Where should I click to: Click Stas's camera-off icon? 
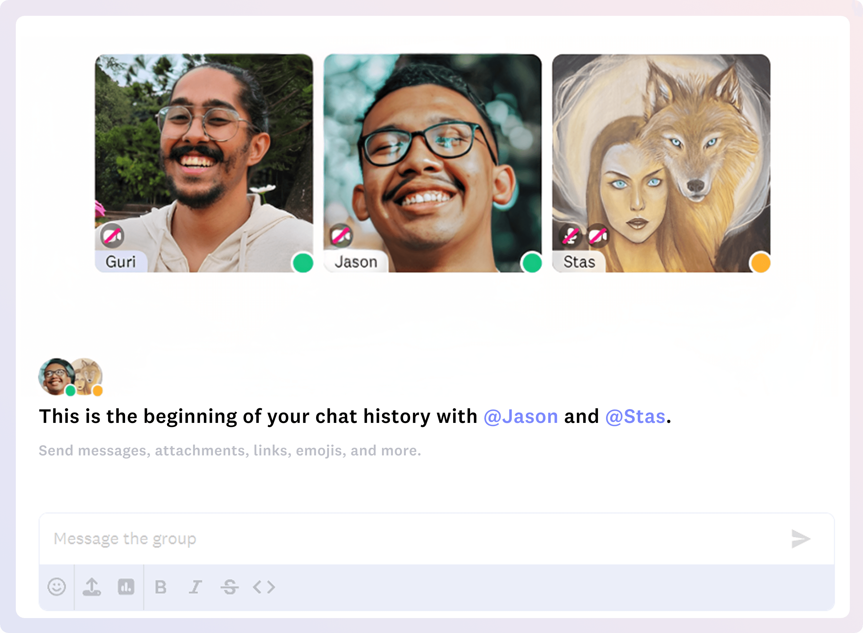pyautogui.click(x=598, y=236)
